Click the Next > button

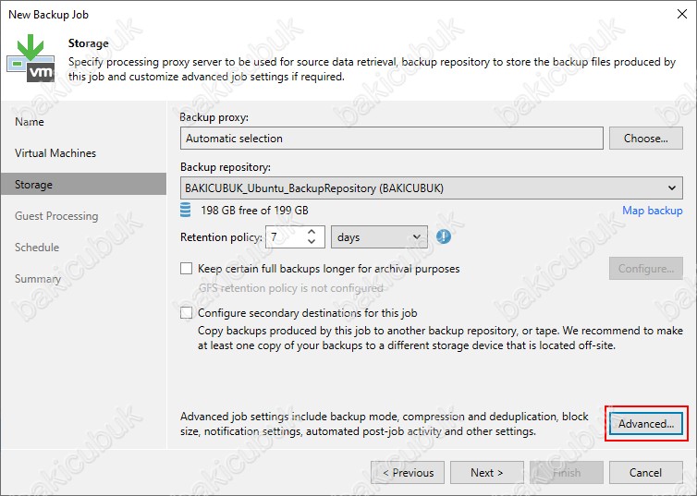coord(487,473)
